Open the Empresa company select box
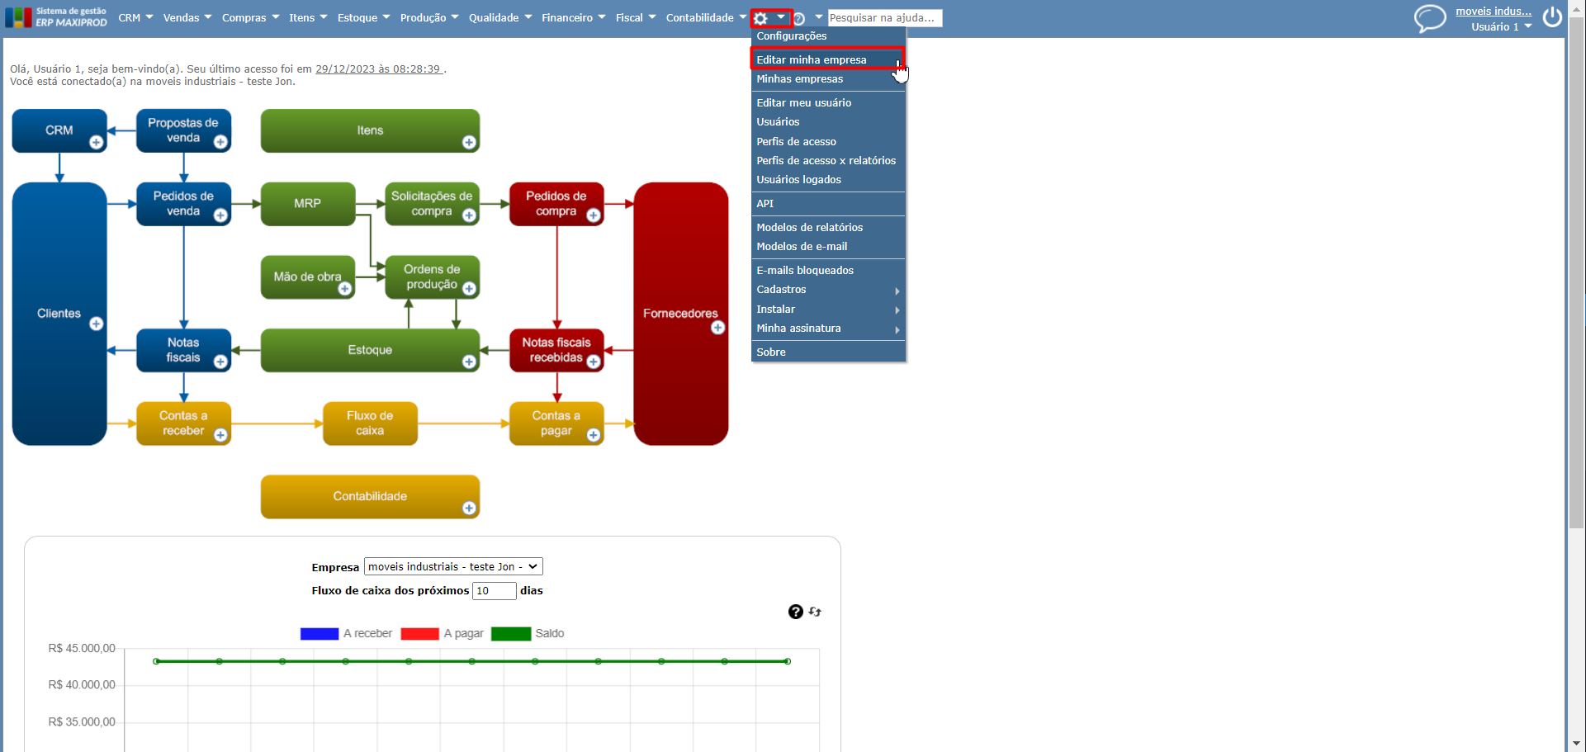Screen dimensions: 1586x752 tap(453, 567)
